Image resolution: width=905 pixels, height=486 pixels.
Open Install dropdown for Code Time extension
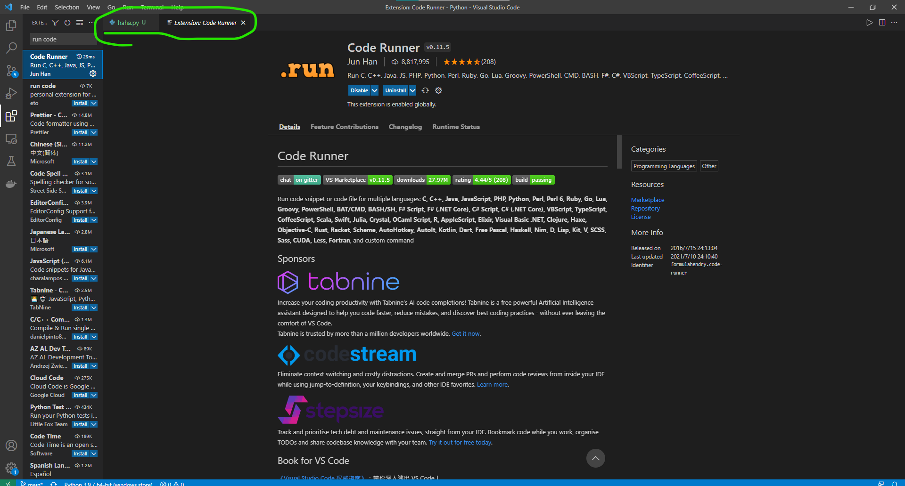click(94, 454)
